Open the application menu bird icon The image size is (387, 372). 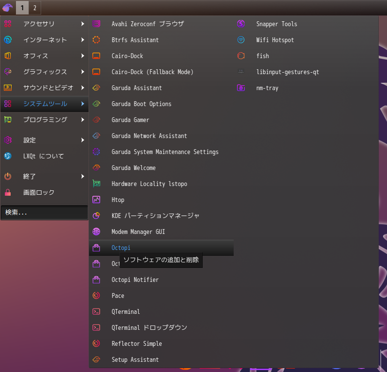point(7,8)
